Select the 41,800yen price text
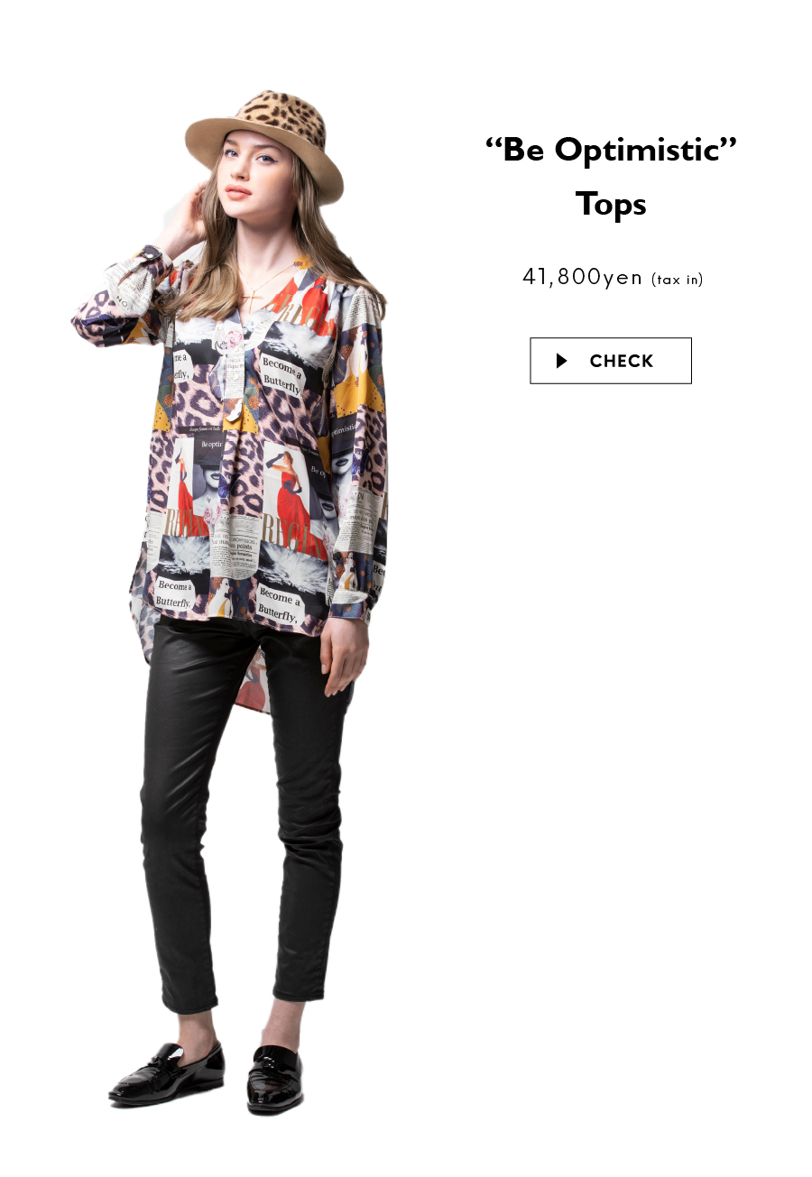Screen dimensions: 812x1177 [583, 277]
